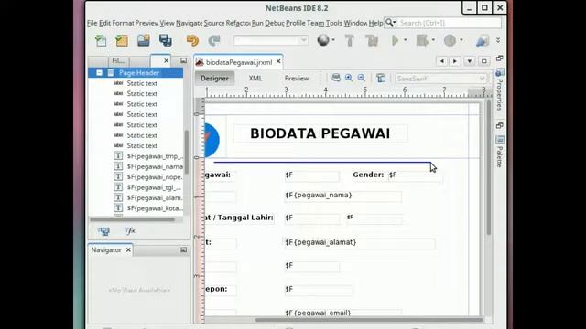Select the $F{pegawai_nama} outline item
This screenshot has width=586, height=329.
coord(155,166)
